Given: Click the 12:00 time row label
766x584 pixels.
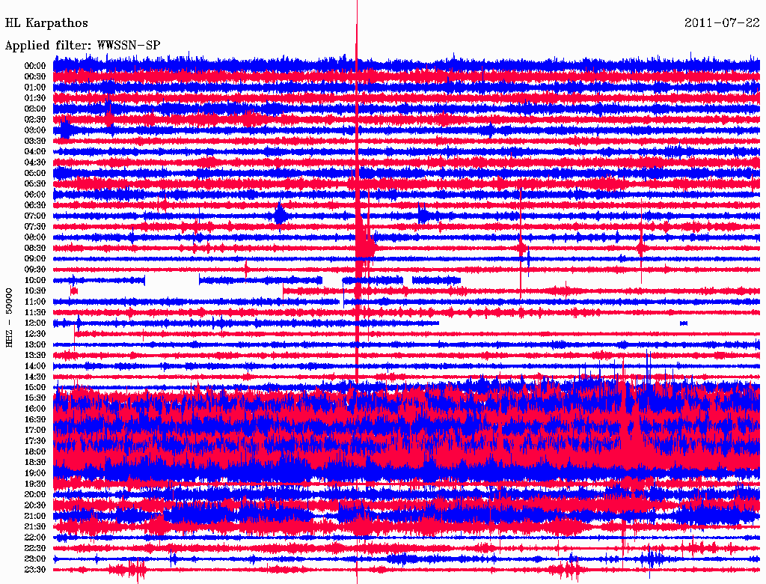Looking at the screenshot, I should pyautogui.click(x=35, y=323).
